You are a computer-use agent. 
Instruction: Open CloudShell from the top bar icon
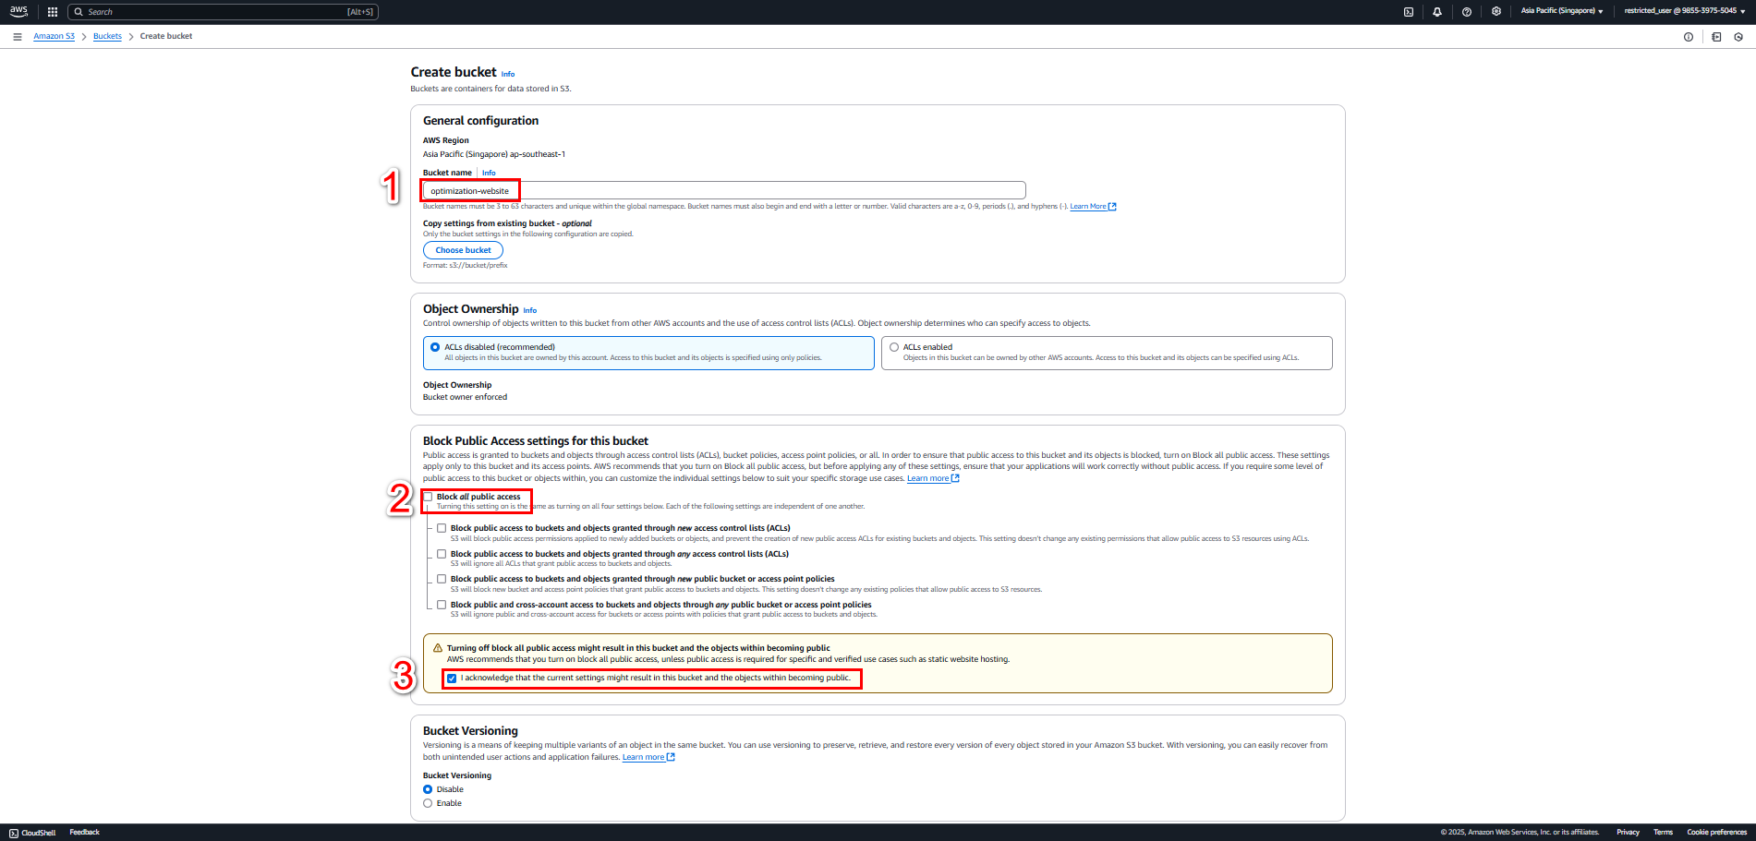1408,12
